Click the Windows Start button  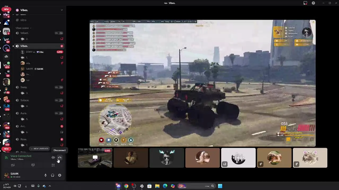[x=220, y=186]
